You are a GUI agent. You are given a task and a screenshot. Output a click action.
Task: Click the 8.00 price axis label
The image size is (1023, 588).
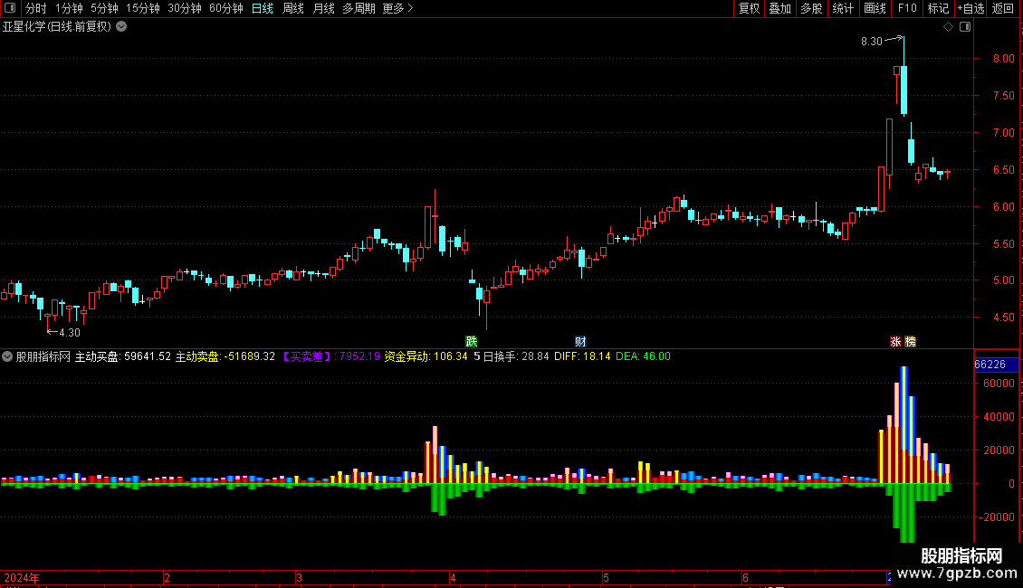1003,59
